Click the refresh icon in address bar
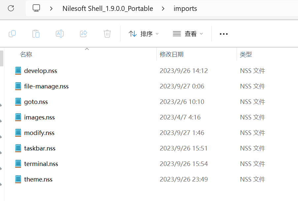This screenshot has width=298, height=201. pyautogui.click(x=11, y=8)
